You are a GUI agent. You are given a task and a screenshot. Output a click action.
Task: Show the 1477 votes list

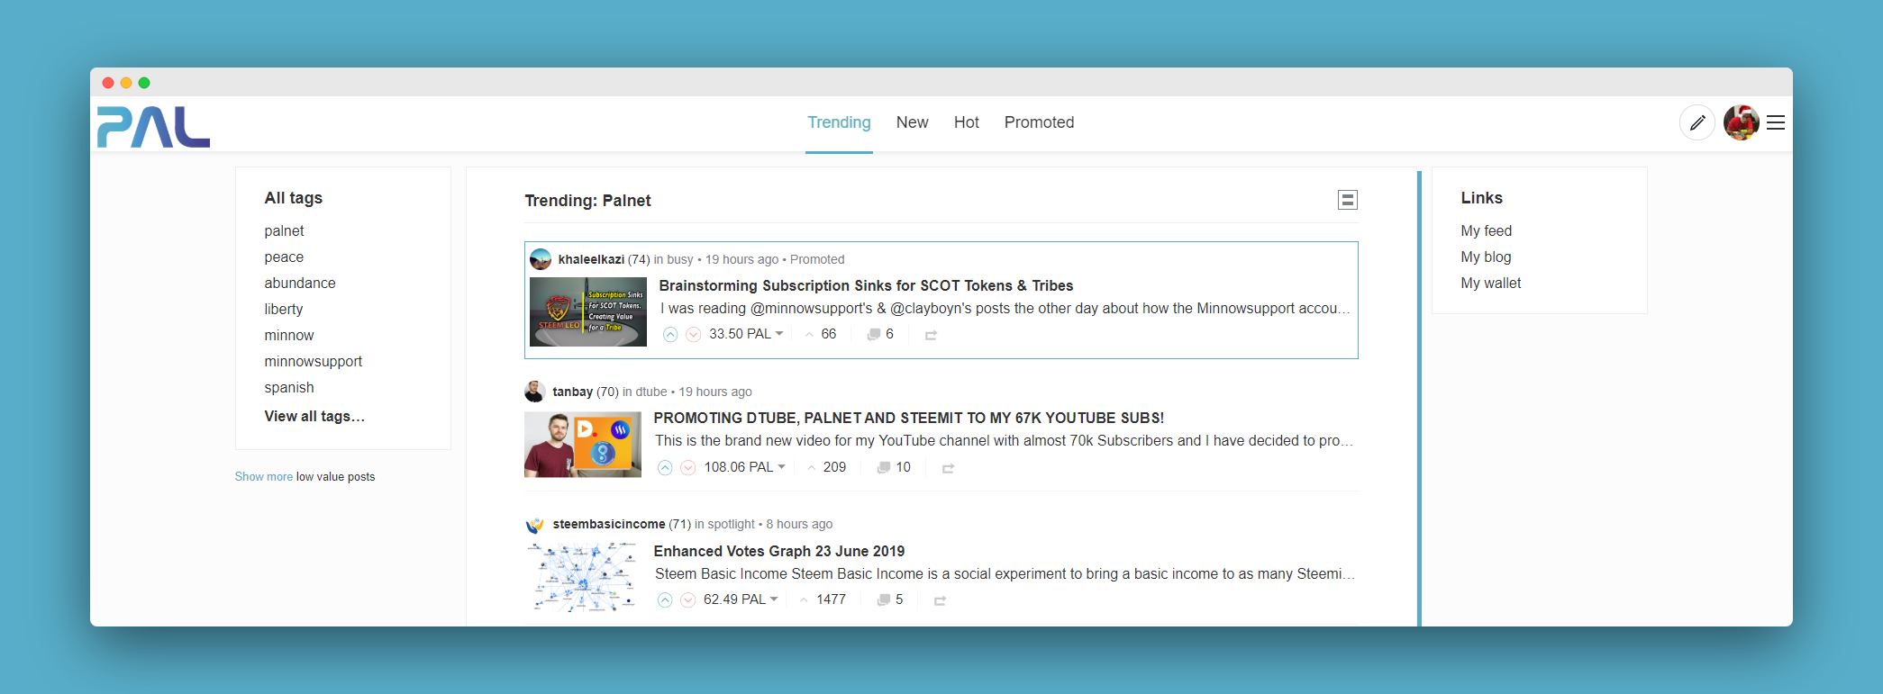(823, 599)
